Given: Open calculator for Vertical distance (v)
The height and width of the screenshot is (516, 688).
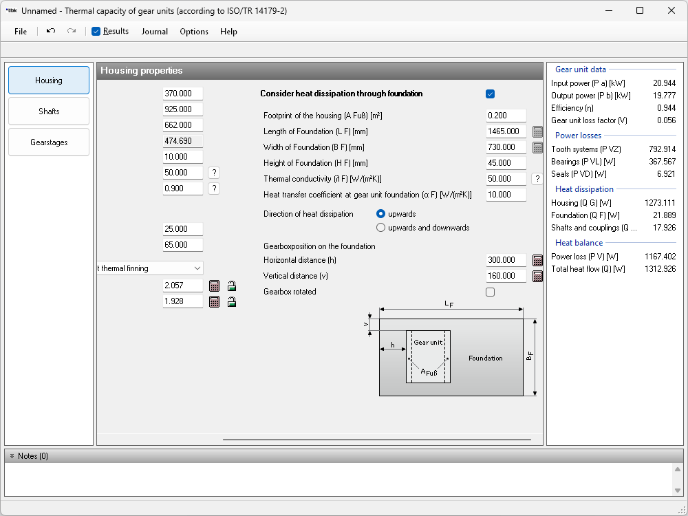Looking at the screenshot, I should coord(538,276).
